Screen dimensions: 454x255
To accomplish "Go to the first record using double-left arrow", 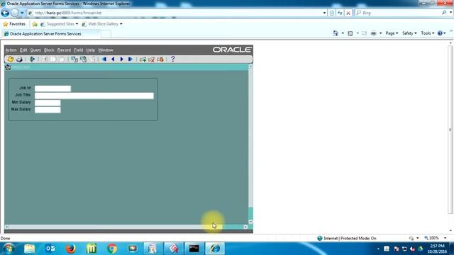I will [104, 59].
